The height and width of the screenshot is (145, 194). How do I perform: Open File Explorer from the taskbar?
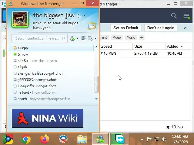pyautogui.click(x=82, y=139)
